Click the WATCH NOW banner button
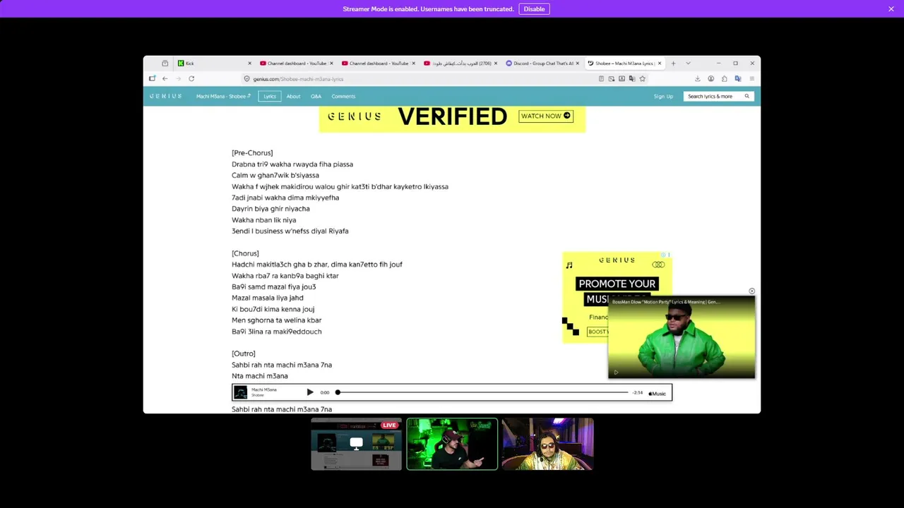 546,116
